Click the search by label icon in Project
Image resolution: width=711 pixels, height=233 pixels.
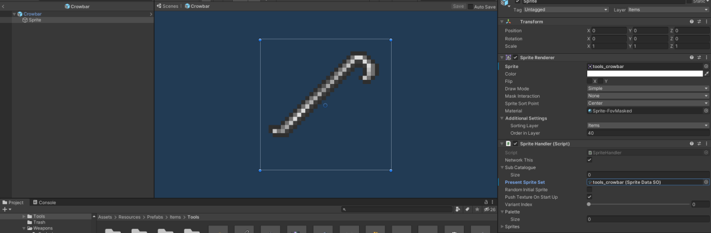[467, 209]
